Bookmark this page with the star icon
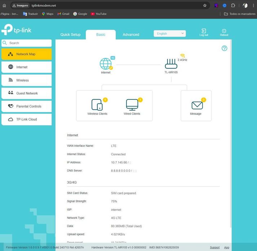 point(205,5)
